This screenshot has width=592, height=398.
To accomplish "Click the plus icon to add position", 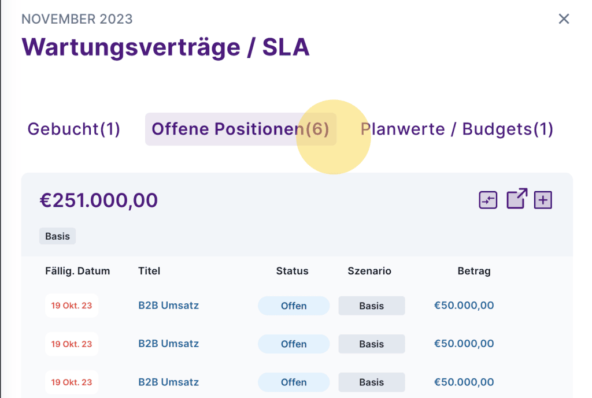I will pyautogui.click(x=543, y=200).
